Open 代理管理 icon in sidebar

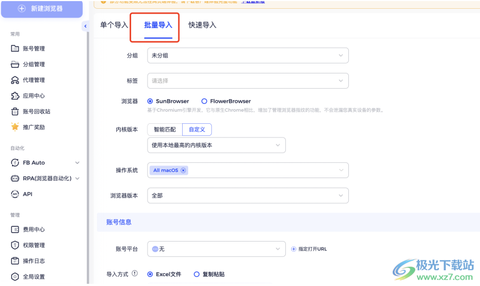tap(15, 80)
